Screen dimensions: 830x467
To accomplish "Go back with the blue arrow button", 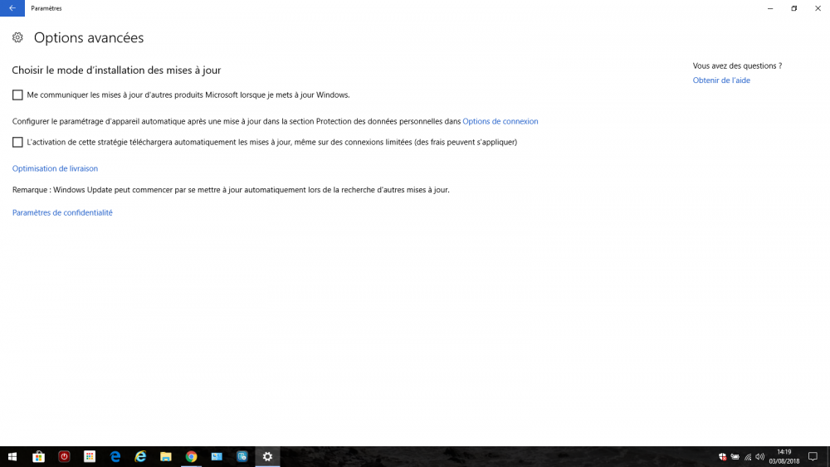I will [12, 8].
